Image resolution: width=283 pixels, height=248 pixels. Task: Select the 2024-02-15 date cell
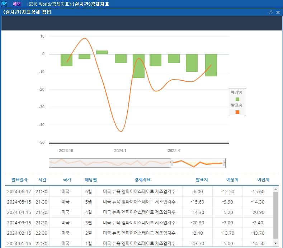(x=19, y=233)
